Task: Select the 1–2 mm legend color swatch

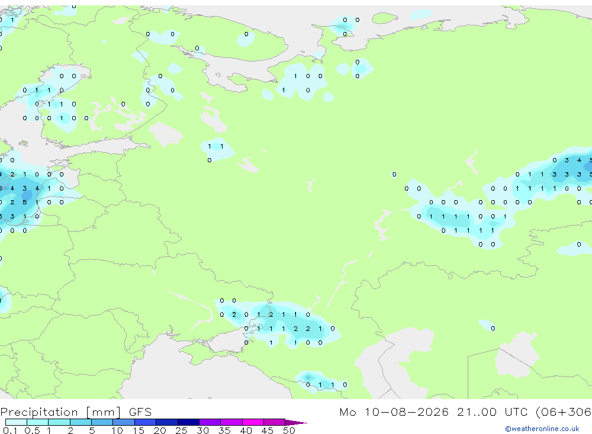Action: pos(59,422)
